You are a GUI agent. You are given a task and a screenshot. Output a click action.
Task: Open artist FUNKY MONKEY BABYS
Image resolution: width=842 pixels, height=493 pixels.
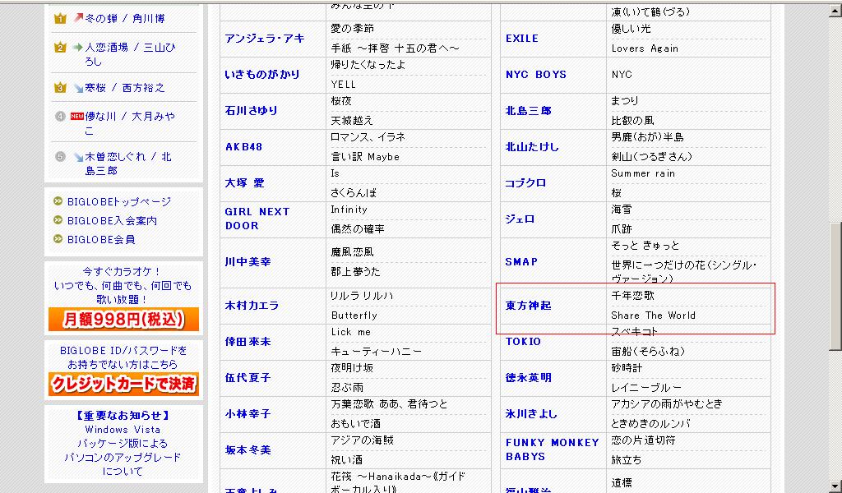[552, 449]
